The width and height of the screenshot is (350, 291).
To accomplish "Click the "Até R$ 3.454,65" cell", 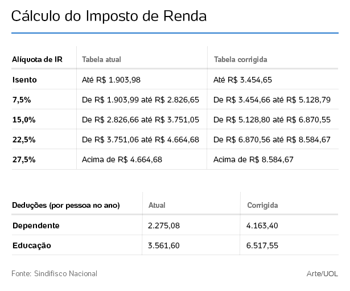I will point(242,80).
